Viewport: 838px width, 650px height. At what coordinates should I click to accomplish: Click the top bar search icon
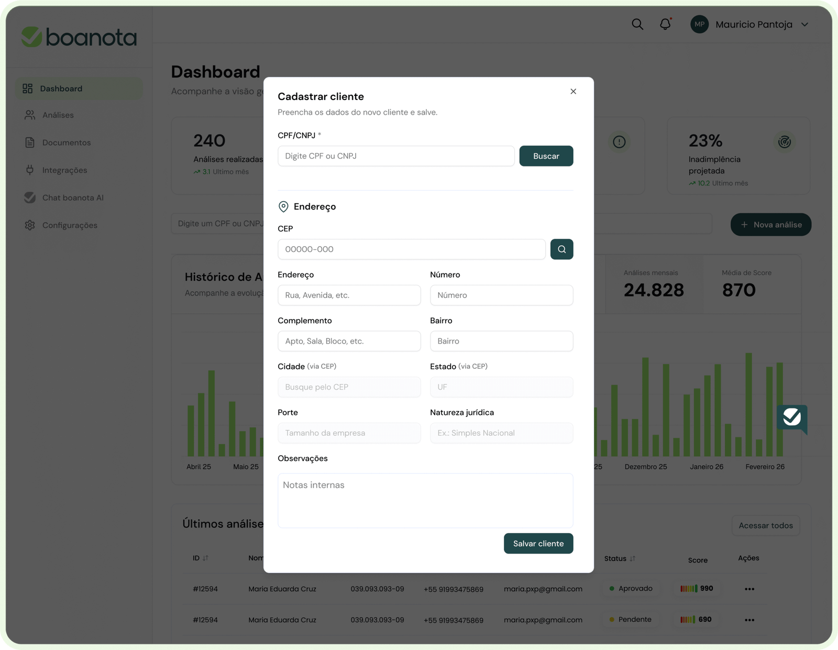637,25
